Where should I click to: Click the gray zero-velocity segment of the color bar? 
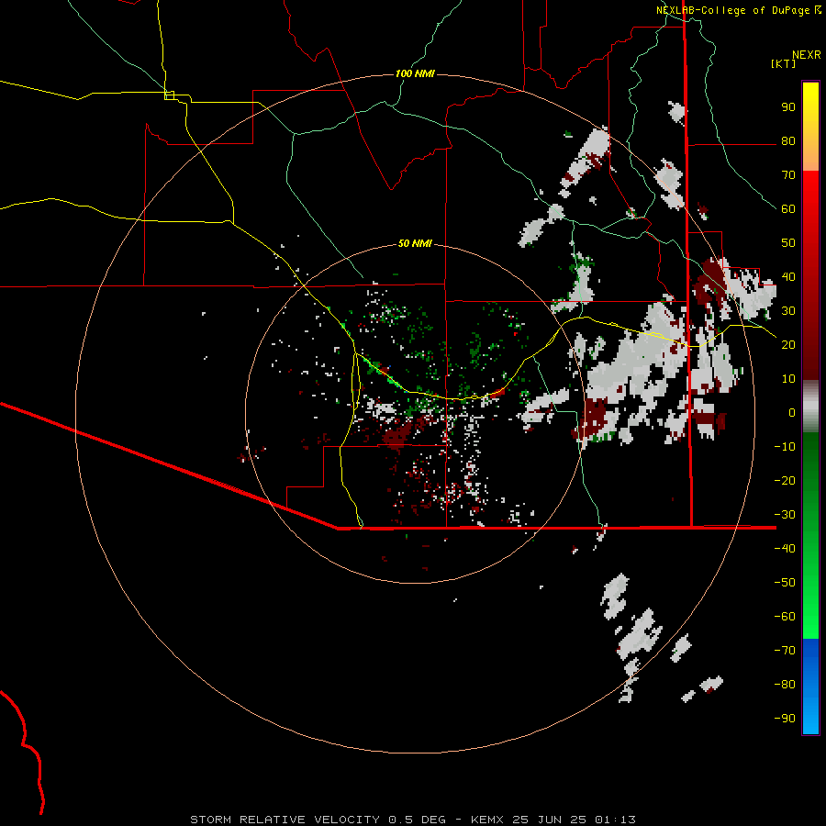click(810, 407)
